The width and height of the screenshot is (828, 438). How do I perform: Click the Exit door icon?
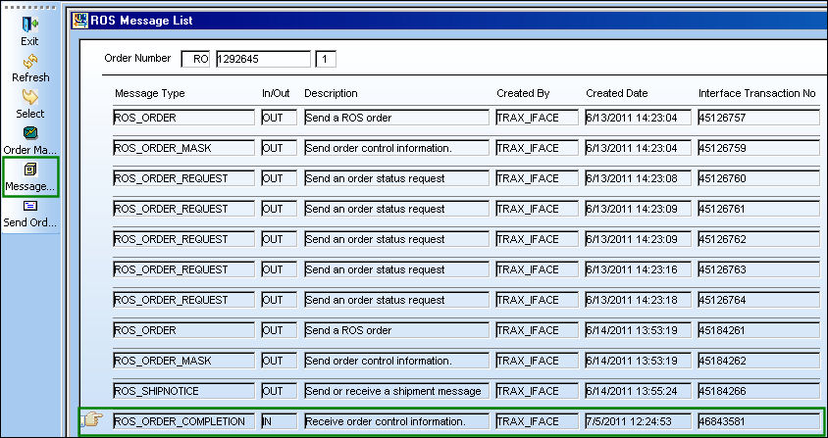point(29,24)
